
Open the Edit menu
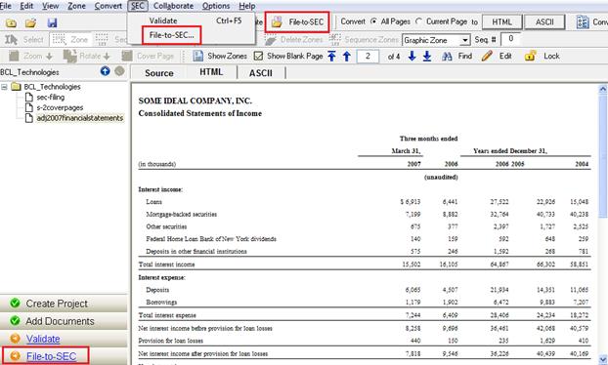26,6
